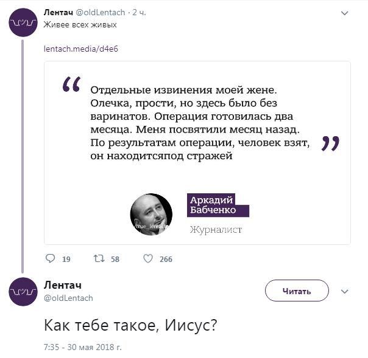Screen dimensions: 368x358
Task: Open the lentach.media/d4e6 link
Action: click(x=80, y=49)
